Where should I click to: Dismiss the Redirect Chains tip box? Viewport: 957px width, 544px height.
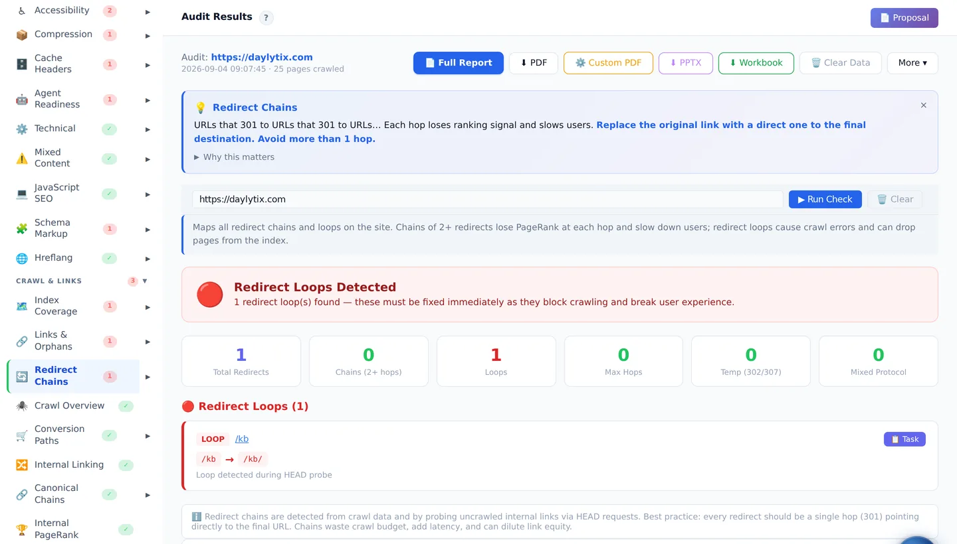(923, 105)
